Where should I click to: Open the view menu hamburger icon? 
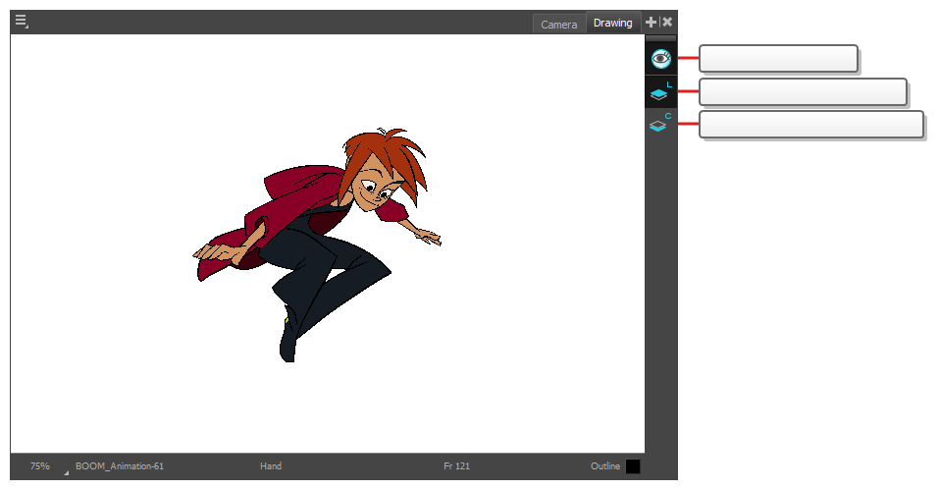click(x=21, y=22)
